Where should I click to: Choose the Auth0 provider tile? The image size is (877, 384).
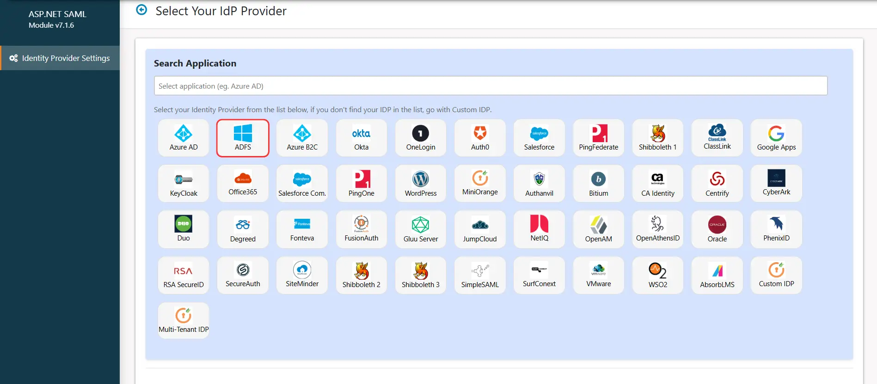tap(480, 138)
